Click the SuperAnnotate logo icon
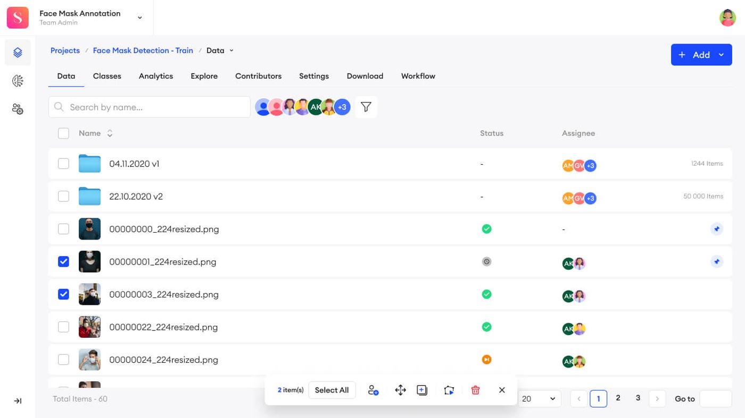The height and width of the screenshot is (418, 745). [x=18, y=18]
